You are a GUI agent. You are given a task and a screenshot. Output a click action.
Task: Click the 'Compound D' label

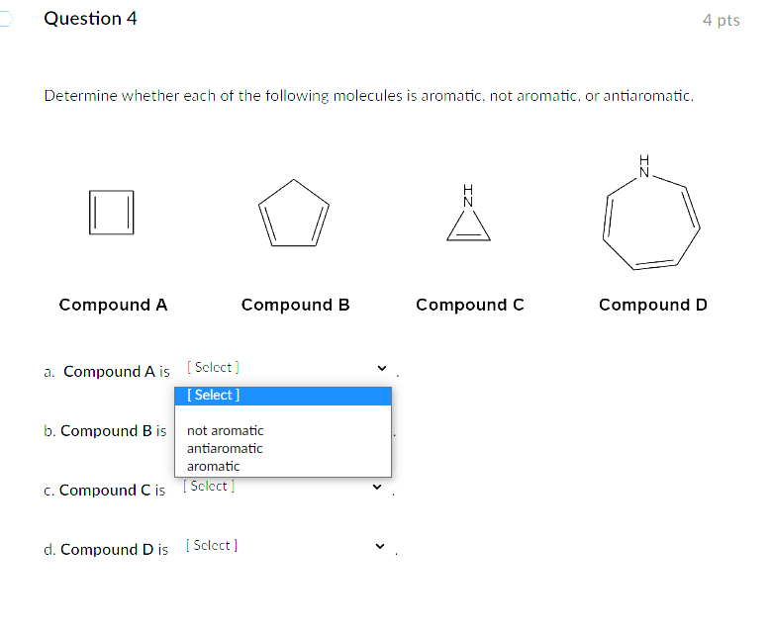pyautogui.click(x=652, y=305)
